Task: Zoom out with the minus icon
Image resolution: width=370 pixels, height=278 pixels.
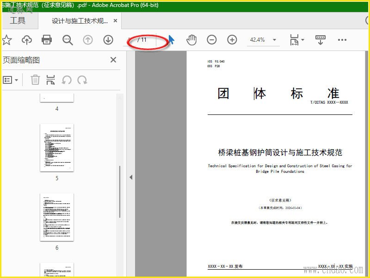Action: point(212,40)
